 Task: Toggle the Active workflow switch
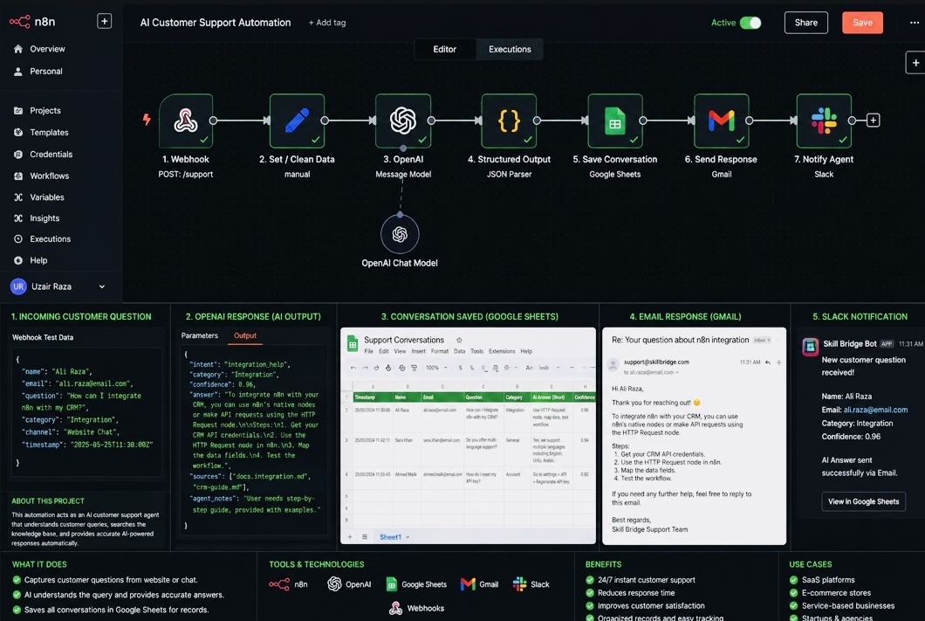750,23
